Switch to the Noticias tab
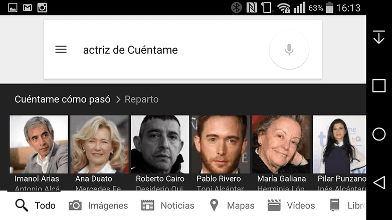 [x=168, y=205]
